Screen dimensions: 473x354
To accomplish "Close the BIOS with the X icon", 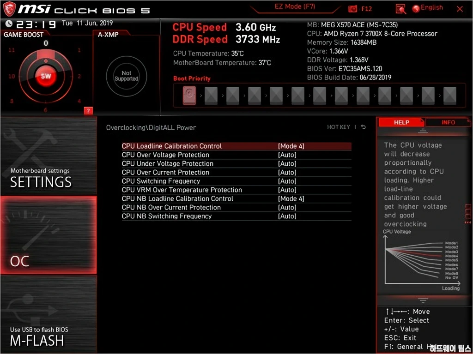I will [x=460, y=9].
